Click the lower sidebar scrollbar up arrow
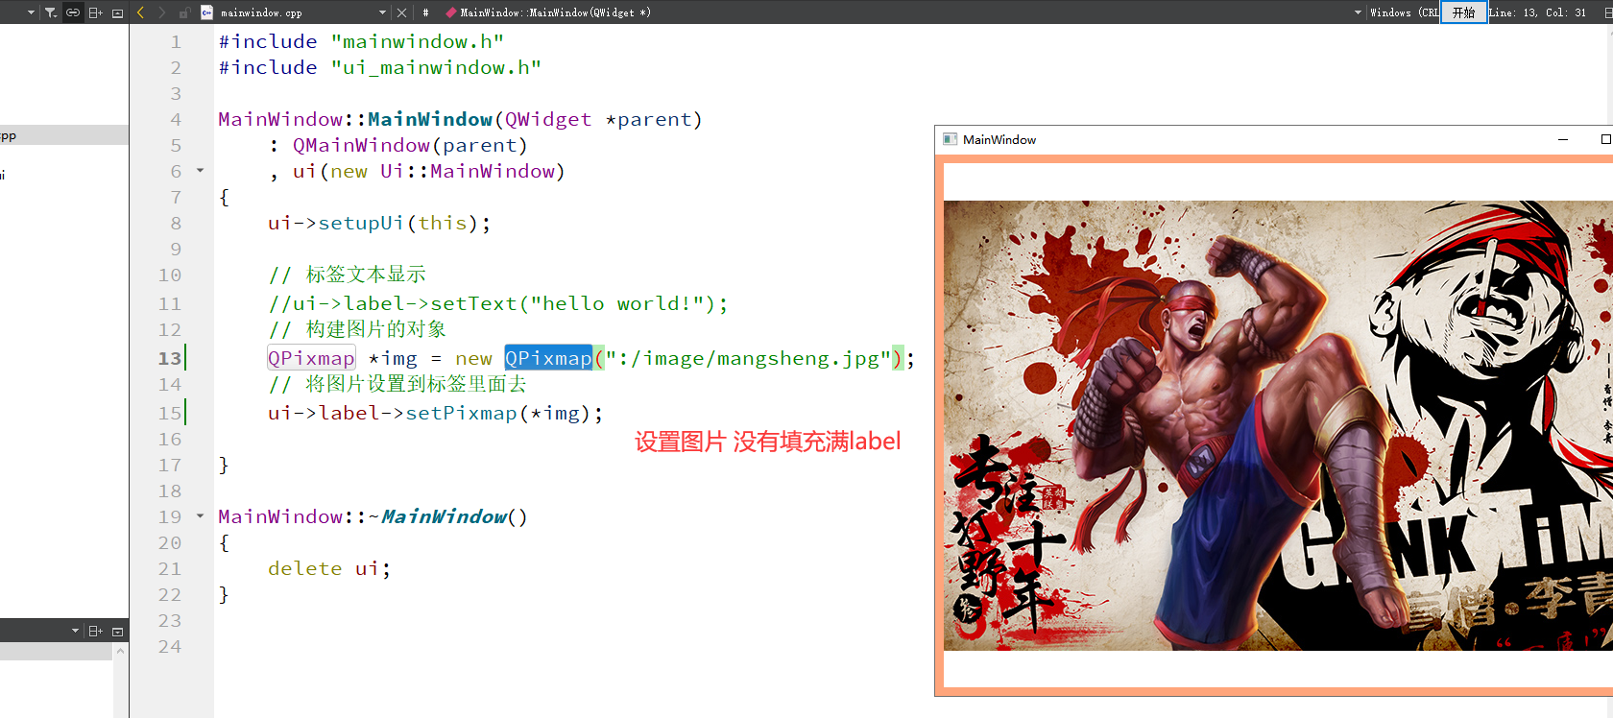 120,651
